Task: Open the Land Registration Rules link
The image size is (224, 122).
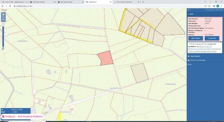Action: pyautogui.click(x=202, y=51)
